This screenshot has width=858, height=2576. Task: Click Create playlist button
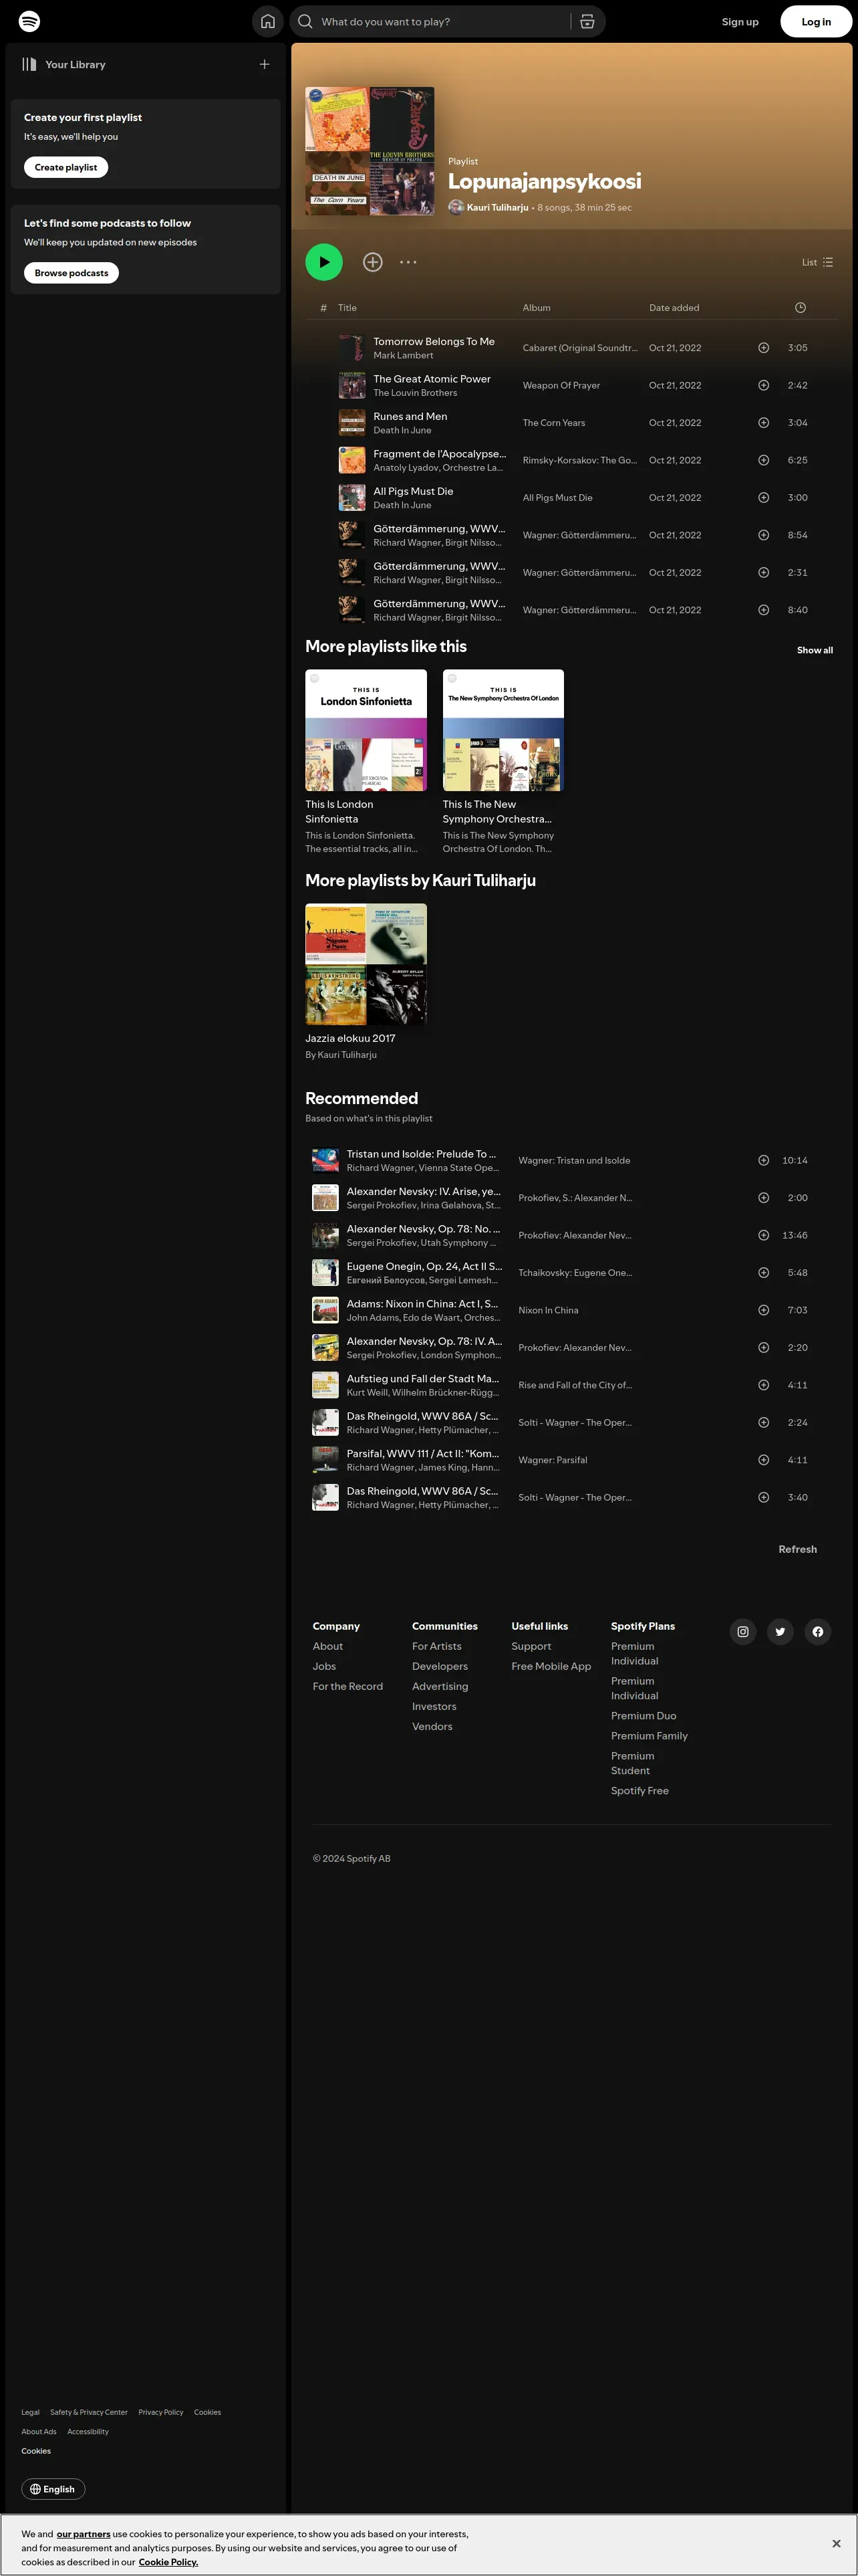click(66, 167)
